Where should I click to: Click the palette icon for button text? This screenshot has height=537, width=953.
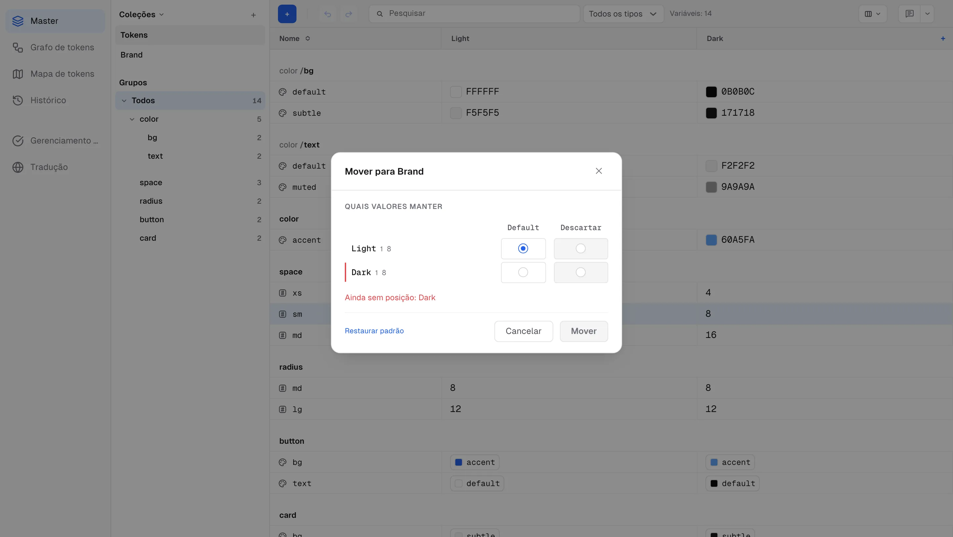[x=283, y=483]
